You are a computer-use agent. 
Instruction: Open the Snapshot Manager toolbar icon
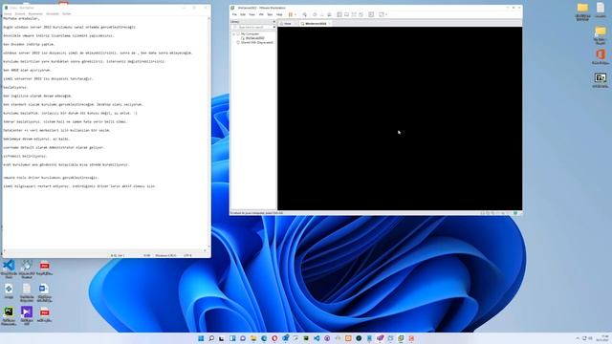329,14
